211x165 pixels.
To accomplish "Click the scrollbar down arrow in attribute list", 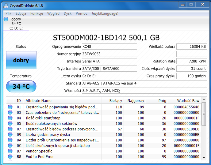I will pos(204,158).
